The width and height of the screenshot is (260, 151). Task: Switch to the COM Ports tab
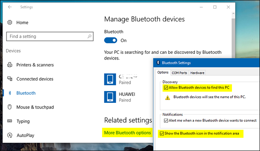point(179,73)
